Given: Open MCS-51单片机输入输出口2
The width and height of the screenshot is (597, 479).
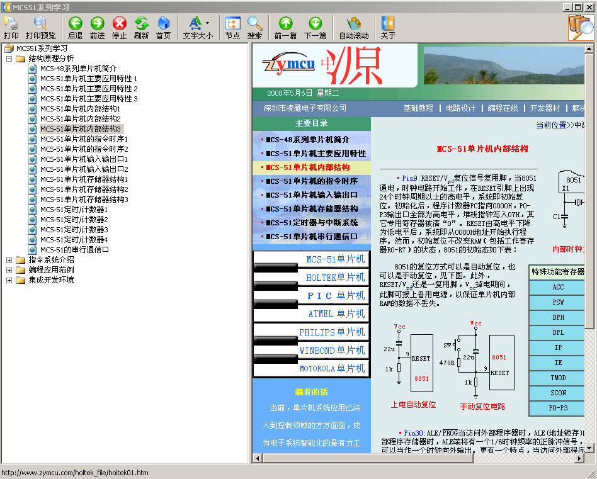Looking at the screenshot, I should coord(84,169).
